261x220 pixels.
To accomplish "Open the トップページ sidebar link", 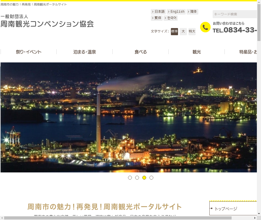I will point(226,209).
